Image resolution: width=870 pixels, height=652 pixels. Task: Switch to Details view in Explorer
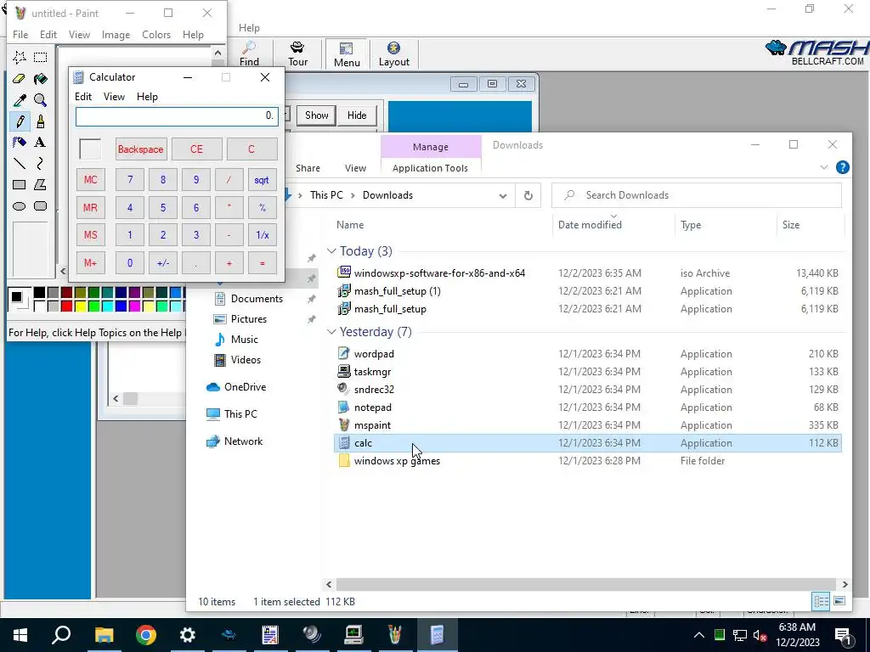click(822, 601)
